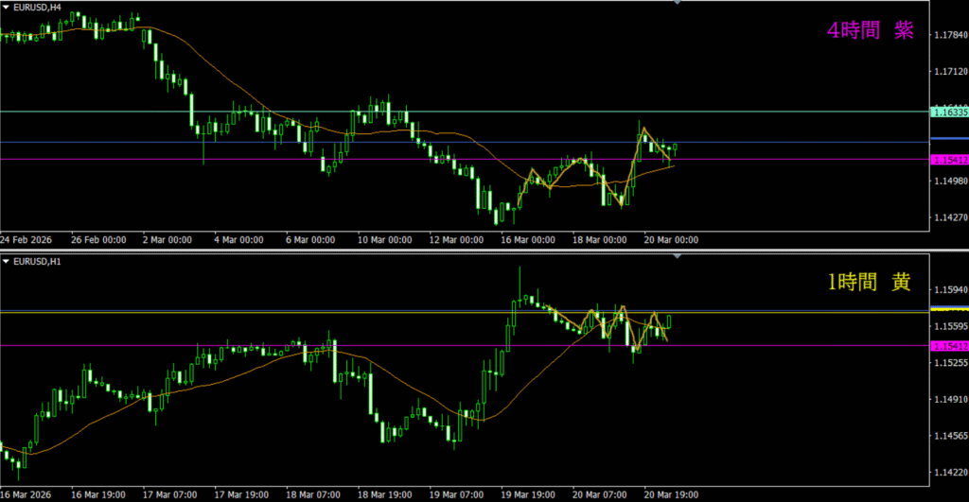Select the magenta 1.15412 label on H4 chart

click(949, 160)
